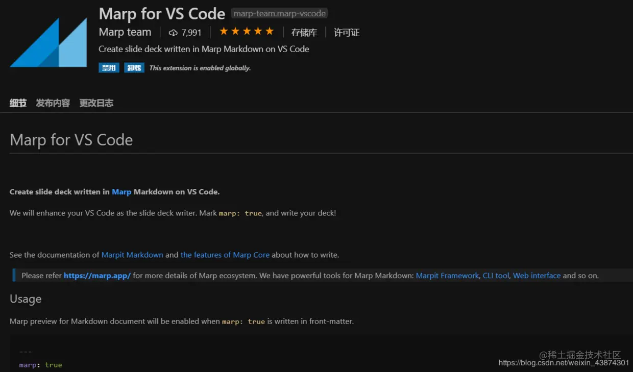
Task: Click the Create slide deck subtitle under publisher
Action: tap(204, 49)
